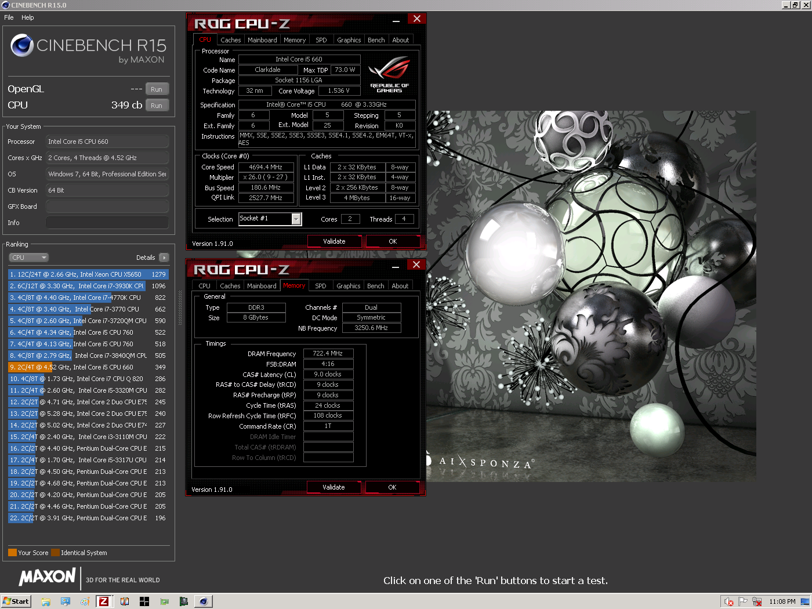The image size is (812, 609).
Task: Switch to CPU tab in lower CPU-Z
Action: (204, 286)
